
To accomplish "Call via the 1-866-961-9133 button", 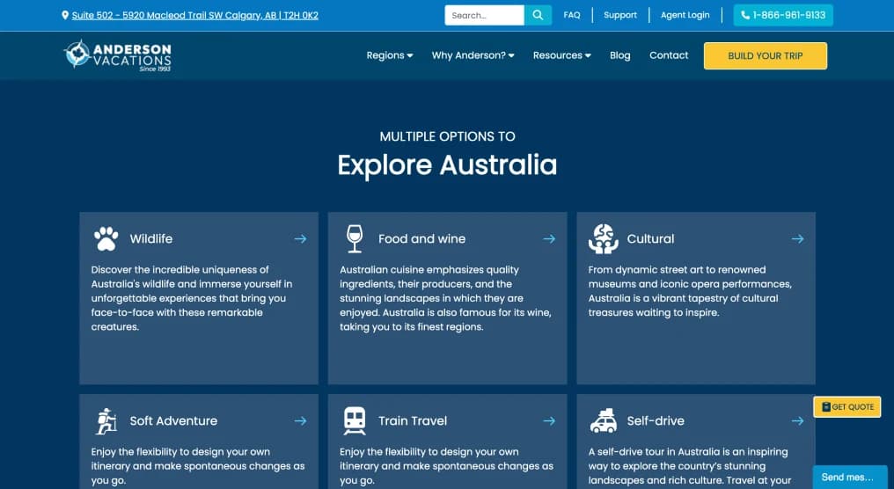I will (783, 15).
